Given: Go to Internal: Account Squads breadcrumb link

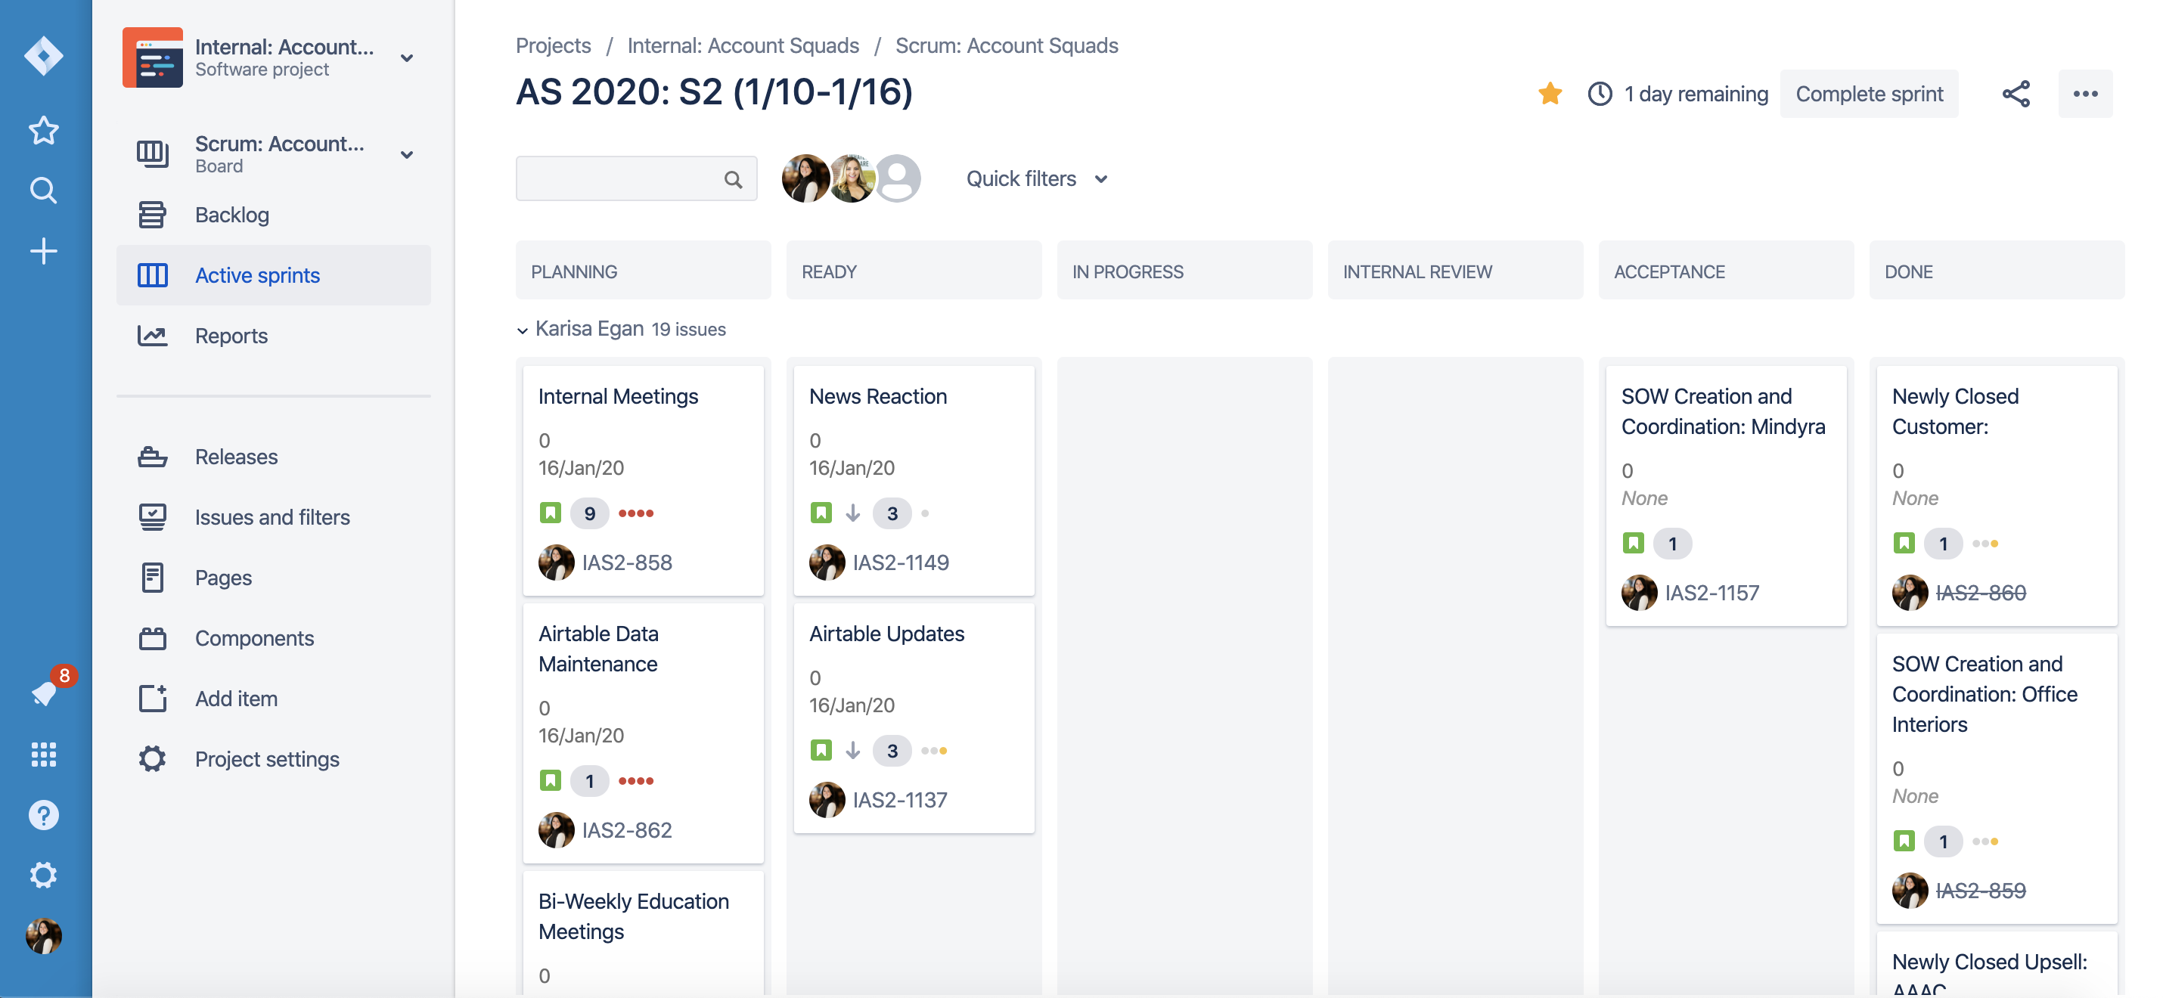Looking at the screenshot, I should point(742,45).
